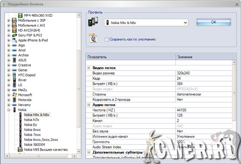
Task: Select Nokia 8xxx preset
Action: pyautogui.click(x=32, y=130)
